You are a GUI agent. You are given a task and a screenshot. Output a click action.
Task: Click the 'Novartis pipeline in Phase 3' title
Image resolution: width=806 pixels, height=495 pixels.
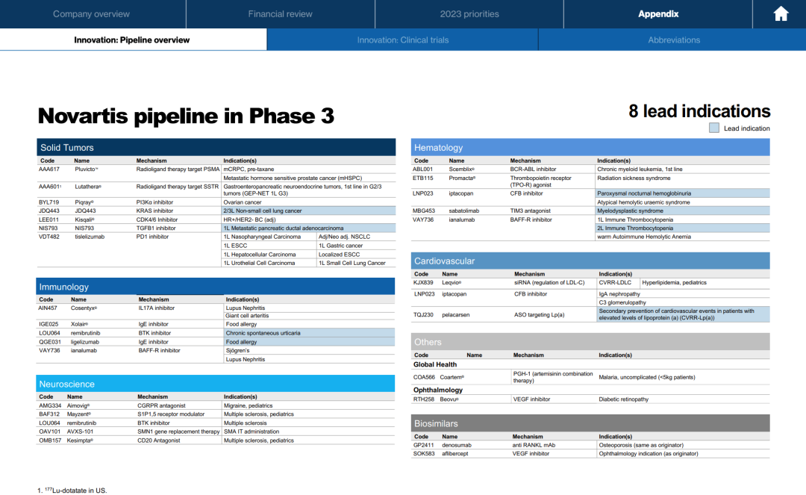click(x=186, y=116)
